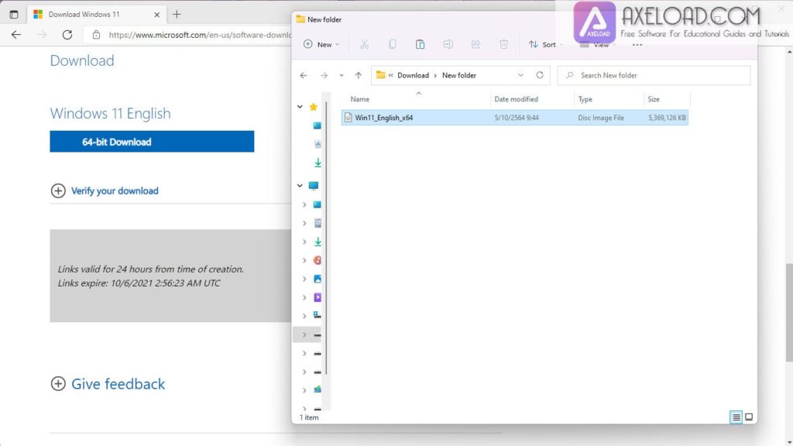Close the Download Windows 11 tab

(x=156, y=15)
